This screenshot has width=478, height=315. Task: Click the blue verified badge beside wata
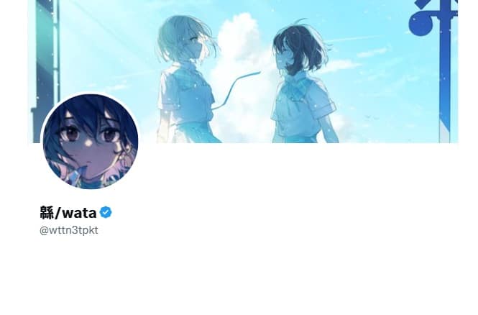pyautogui.click(x=106, y=212)
